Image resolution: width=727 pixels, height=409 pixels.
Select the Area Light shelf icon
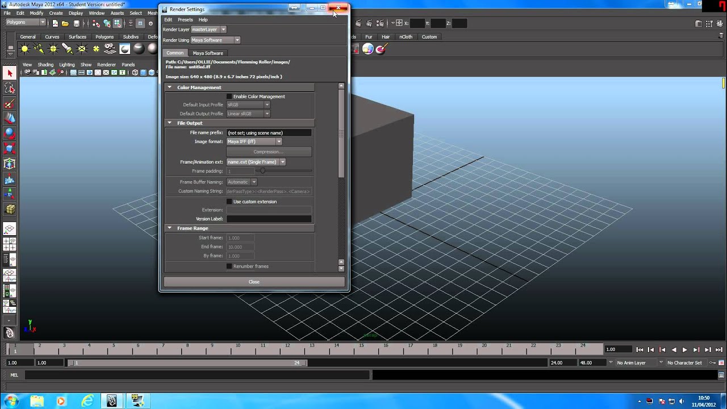coord(82,49)
